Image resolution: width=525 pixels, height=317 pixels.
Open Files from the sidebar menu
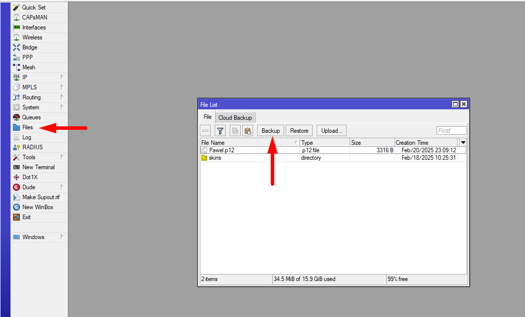pos(39,127)
